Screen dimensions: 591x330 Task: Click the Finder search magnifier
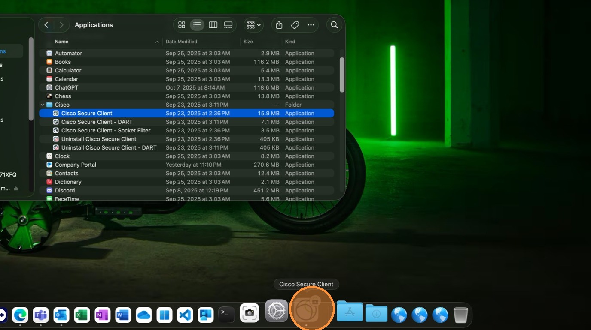[x=335, y=25]
